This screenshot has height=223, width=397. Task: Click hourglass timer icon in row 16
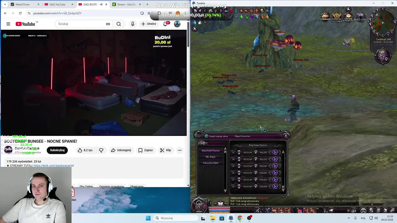coord(239,173)
